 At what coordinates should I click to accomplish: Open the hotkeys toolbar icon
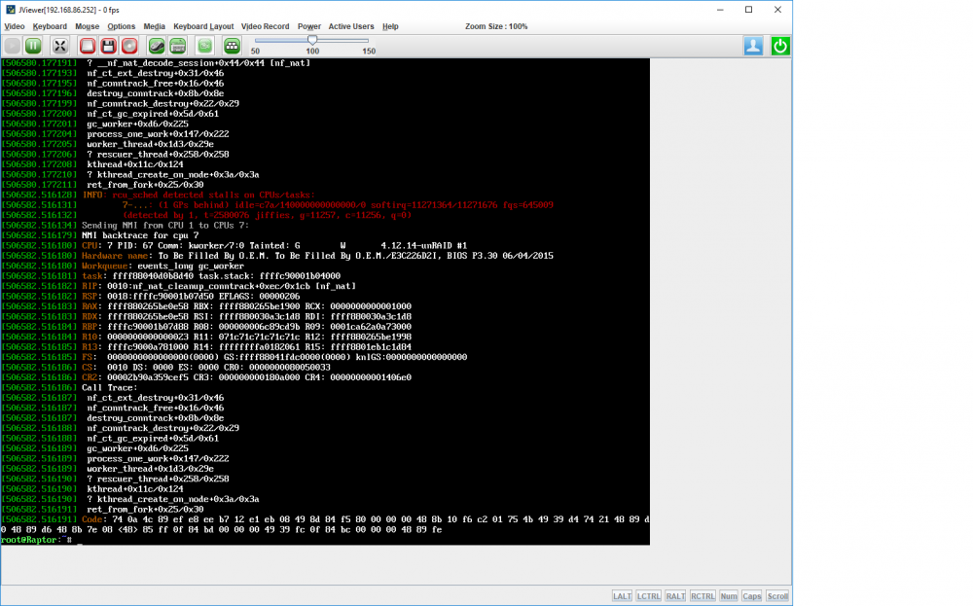coord(233,46)
